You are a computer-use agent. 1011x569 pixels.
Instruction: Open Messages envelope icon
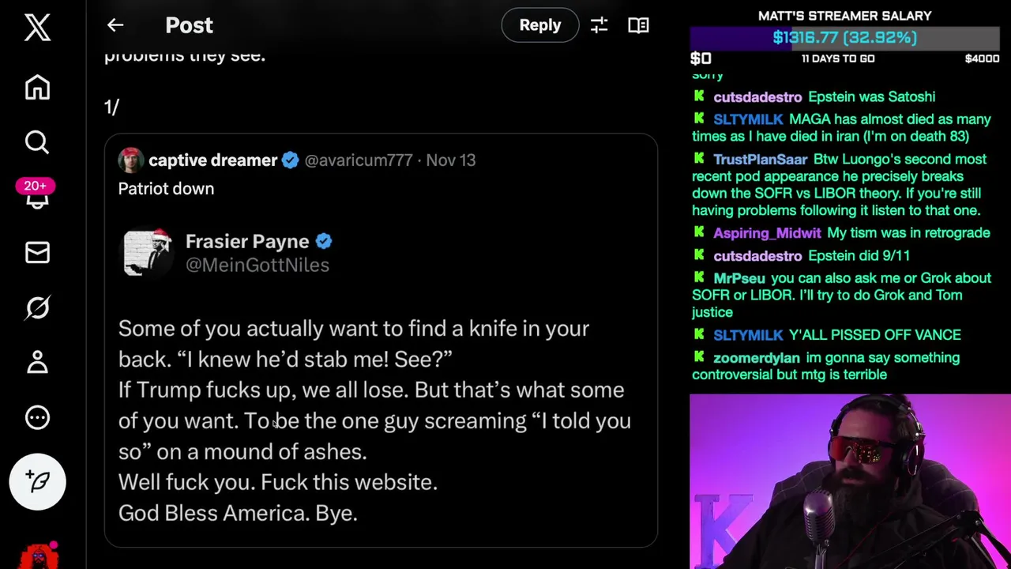point(37,253)
